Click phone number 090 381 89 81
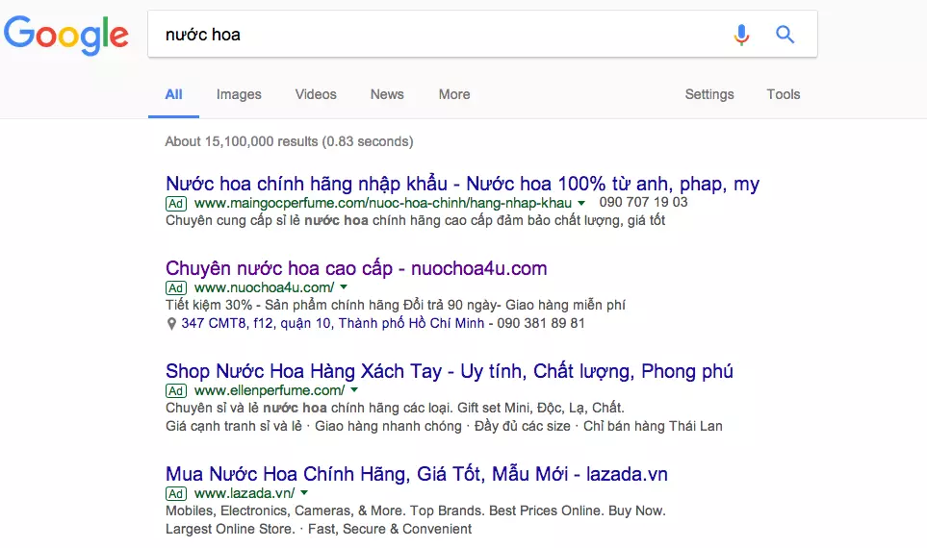Screen dimensions: 927x548 541,324
